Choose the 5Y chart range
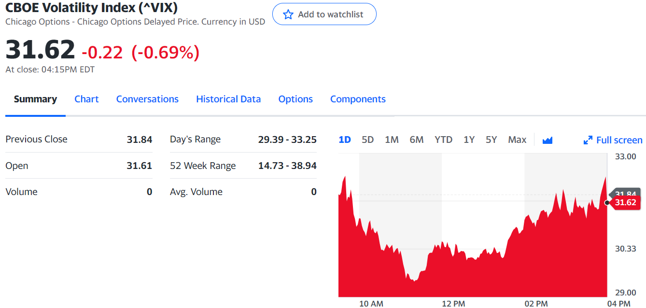The image size is (646, 308). (492, 140)
